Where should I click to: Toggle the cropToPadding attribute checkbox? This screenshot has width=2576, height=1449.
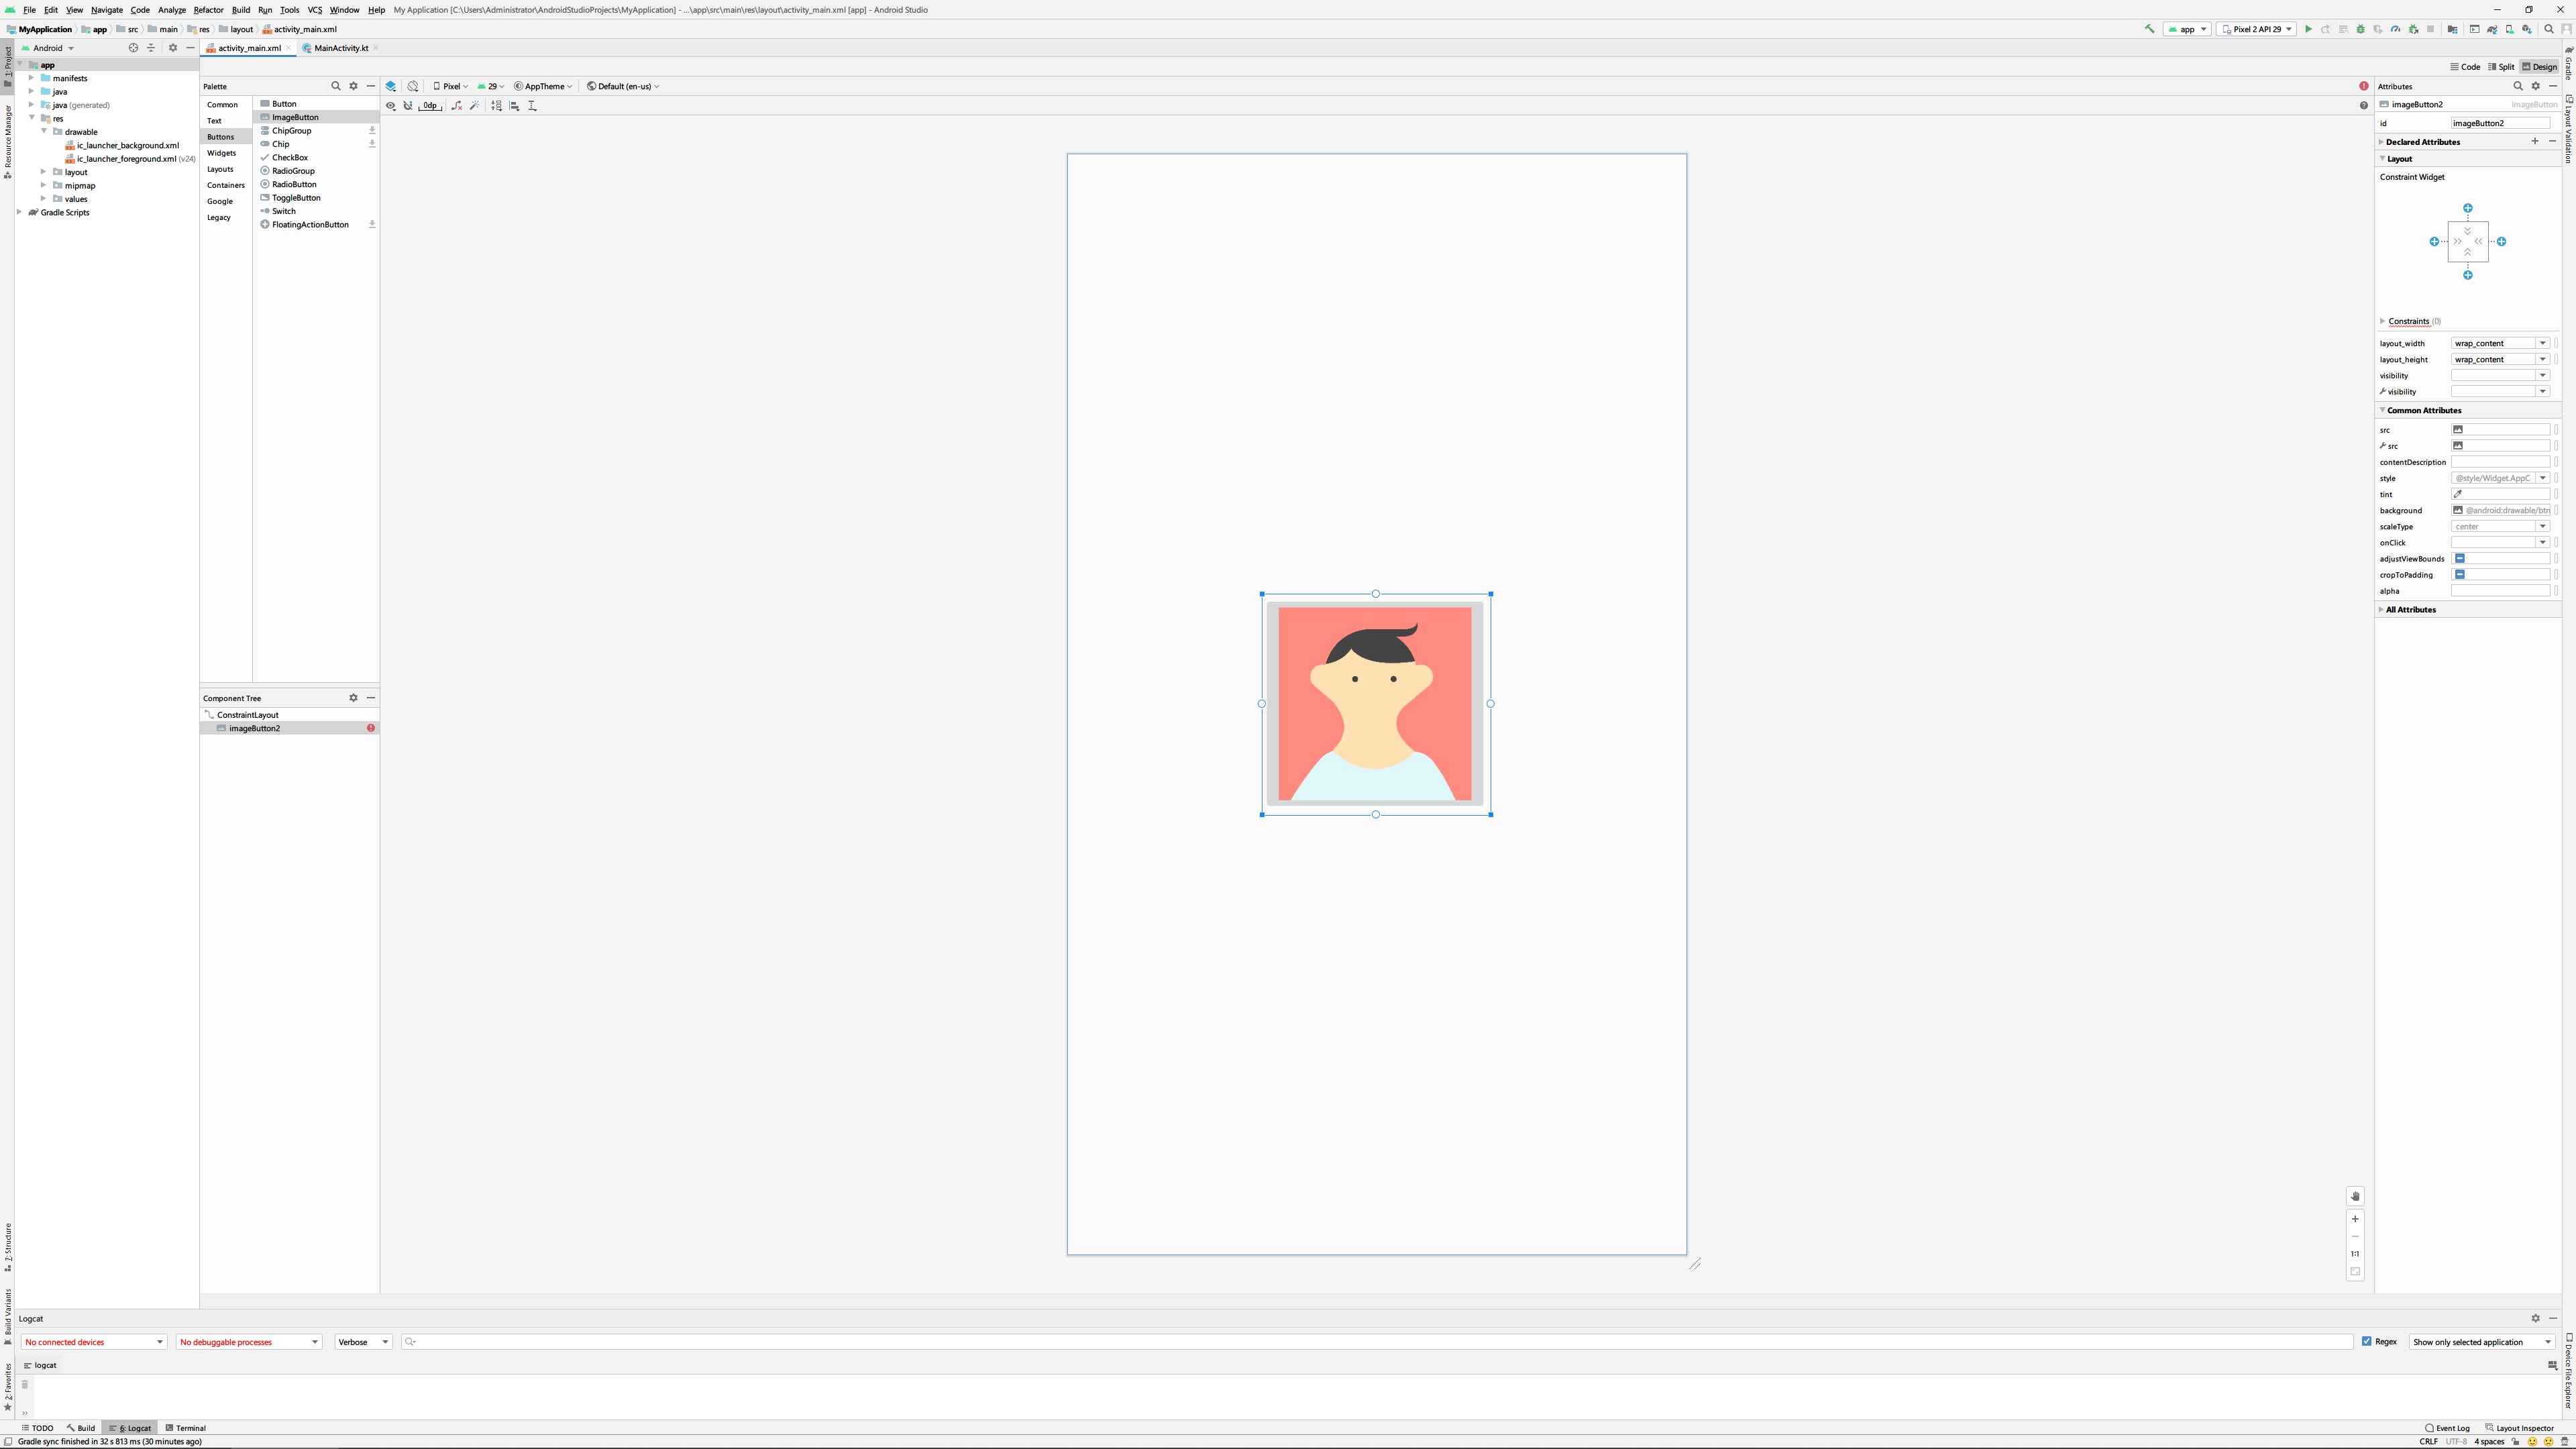click(2460, 574)
